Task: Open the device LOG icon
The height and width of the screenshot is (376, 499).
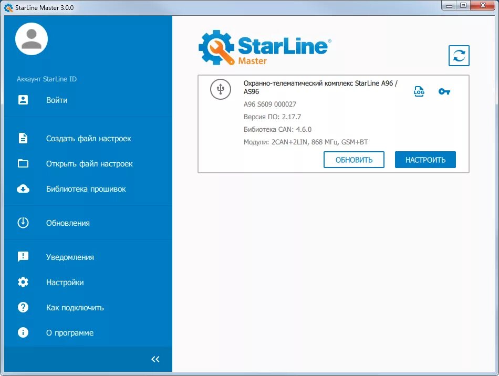Action: [x=419, y=90]
